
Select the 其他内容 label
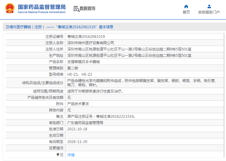[56, 110]
